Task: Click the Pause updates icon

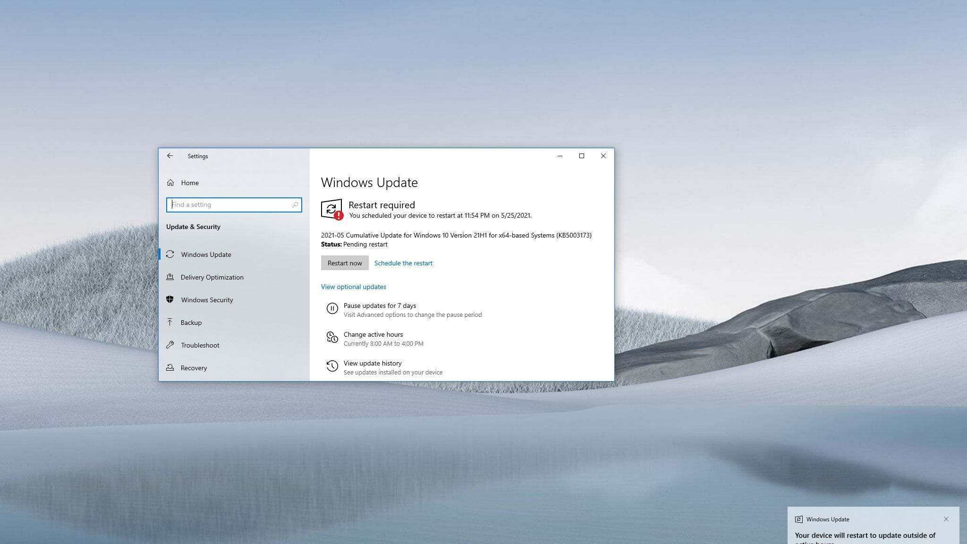Action: [332, 309]
